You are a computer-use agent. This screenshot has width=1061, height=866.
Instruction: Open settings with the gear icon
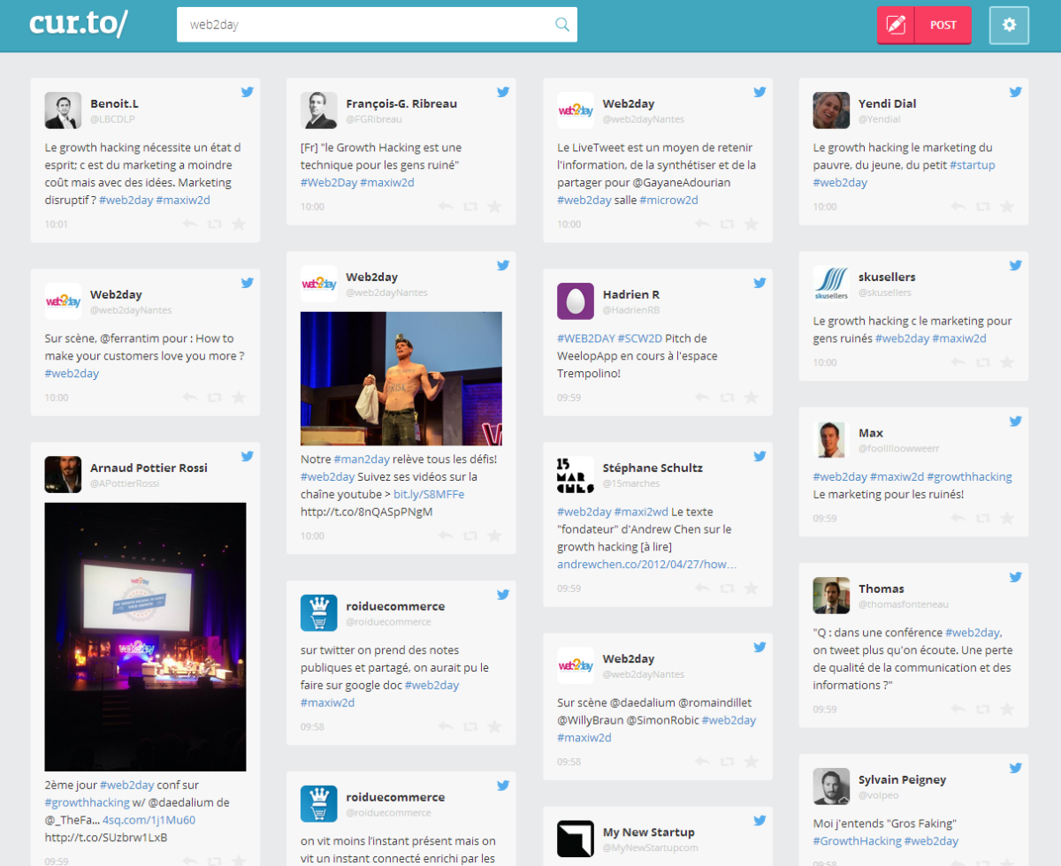pos(1009,25)
